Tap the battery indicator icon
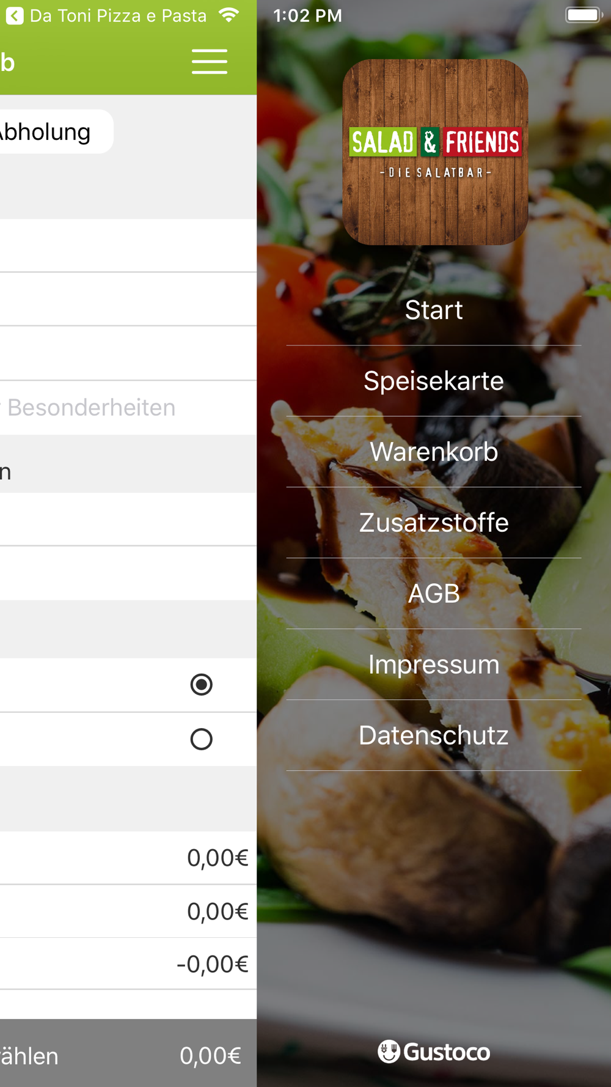This screenshot has width=611, height=1087. point(584,15)
